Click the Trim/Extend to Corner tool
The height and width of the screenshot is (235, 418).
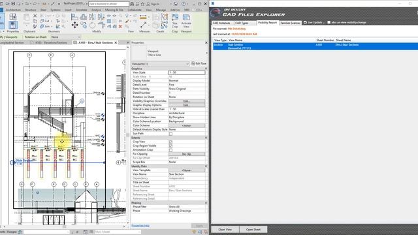[x=101, y=25]
